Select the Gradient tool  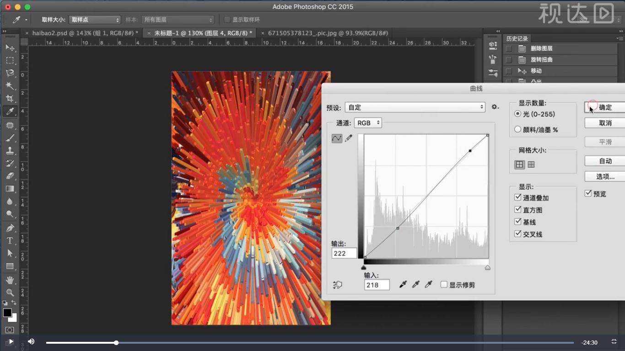click(x=10, y=189)
